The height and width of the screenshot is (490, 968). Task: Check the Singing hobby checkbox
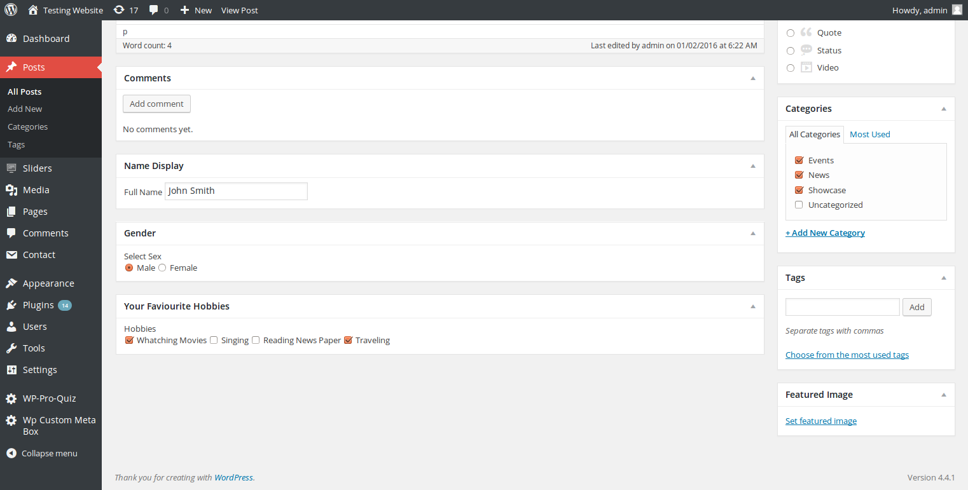pos(214,340)
